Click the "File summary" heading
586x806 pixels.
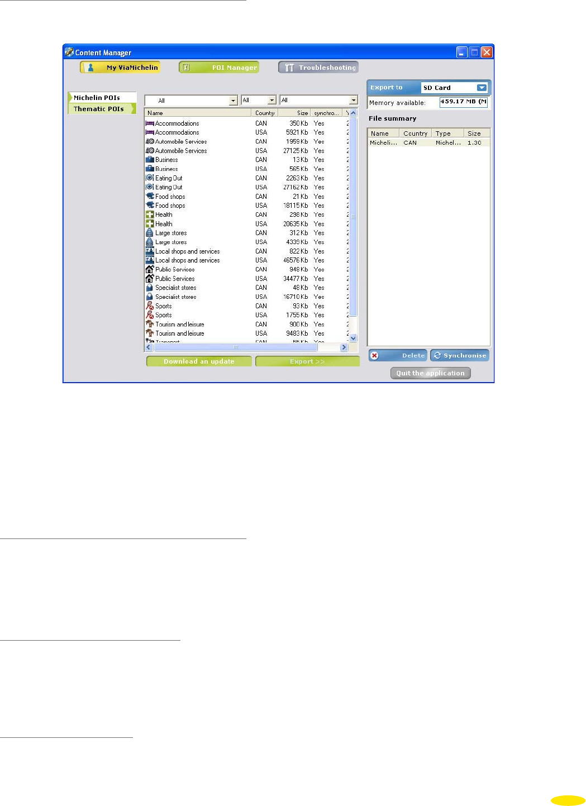coord(393,118)
